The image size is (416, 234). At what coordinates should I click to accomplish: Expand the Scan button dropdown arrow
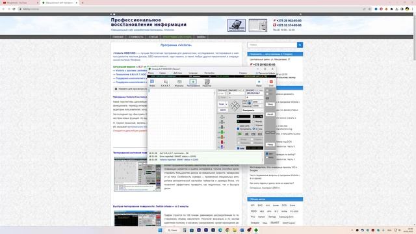226,104
